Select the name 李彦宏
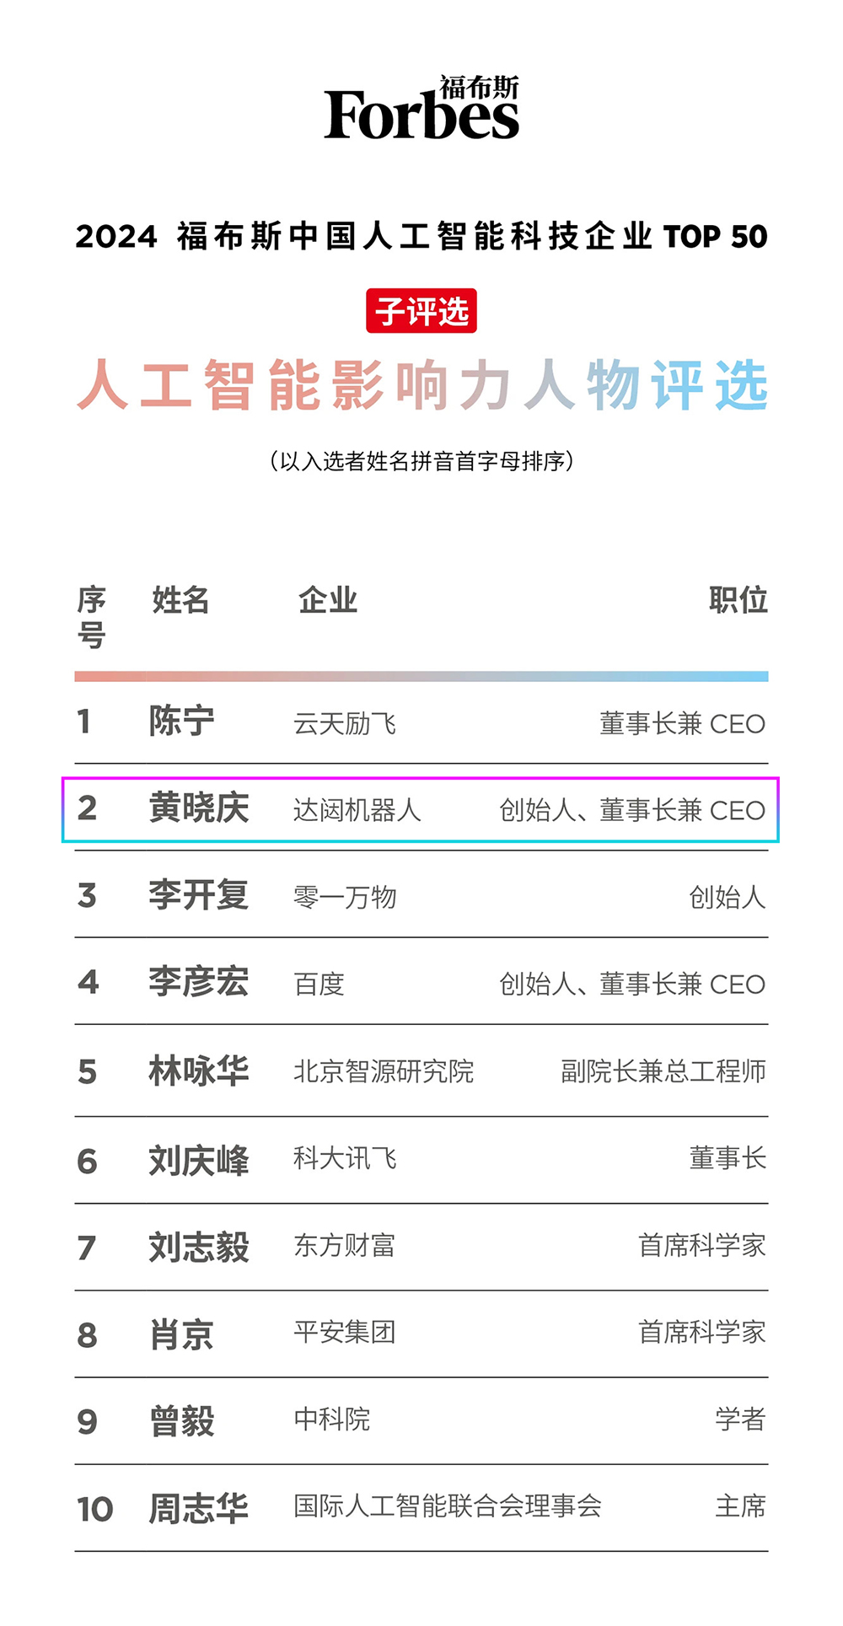Image resolution: width=843 pixels, height=1626 pixels. pos(199,982)
